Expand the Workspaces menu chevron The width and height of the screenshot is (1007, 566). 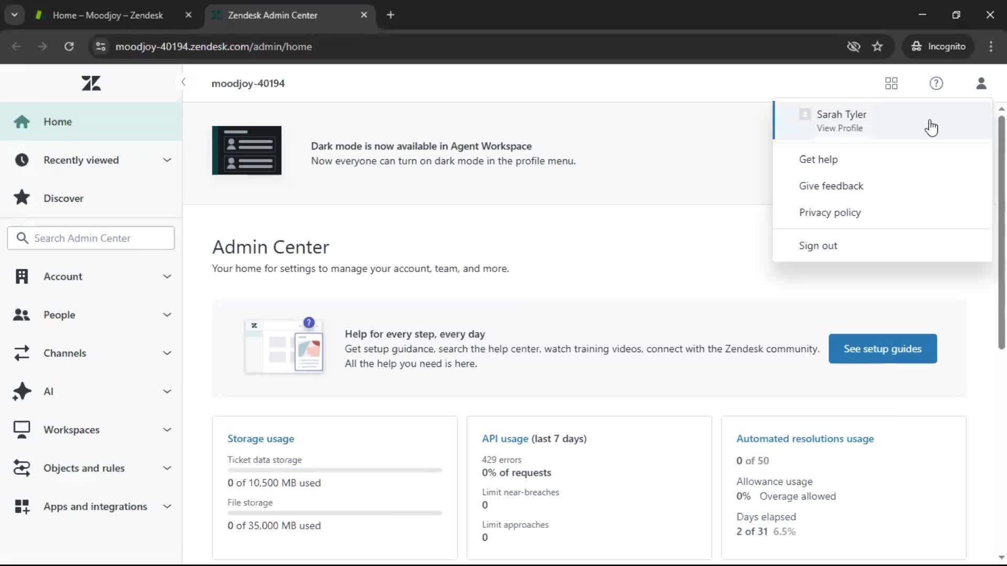pos(167,429)
